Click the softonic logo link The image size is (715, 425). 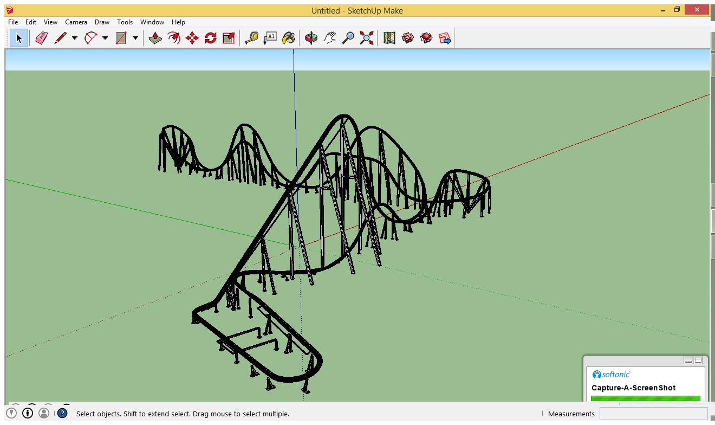612,374
